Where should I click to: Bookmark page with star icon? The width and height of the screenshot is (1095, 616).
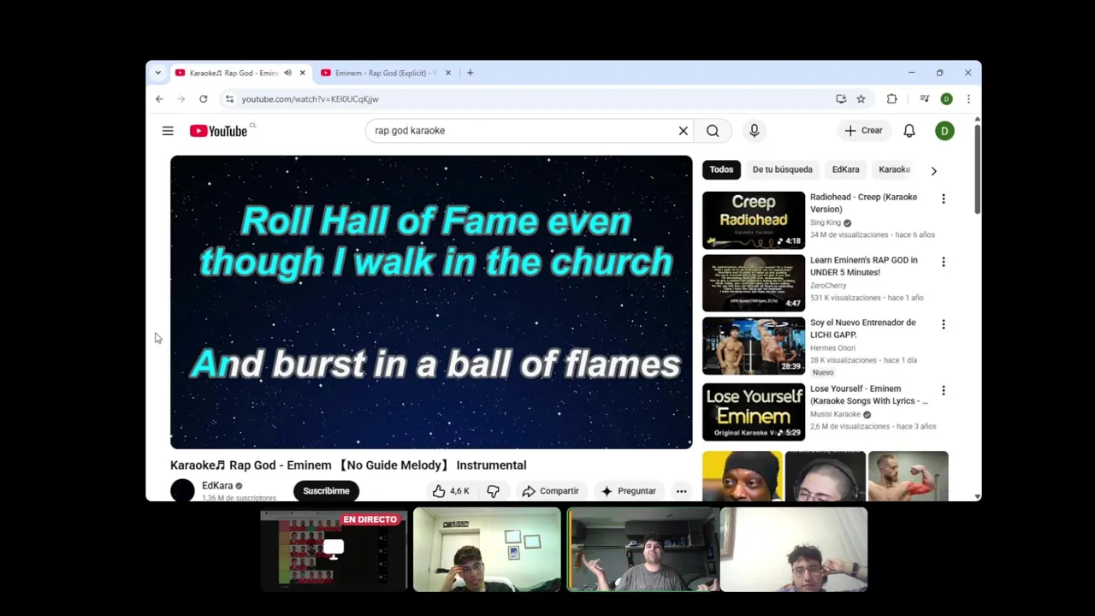(861, 99)
